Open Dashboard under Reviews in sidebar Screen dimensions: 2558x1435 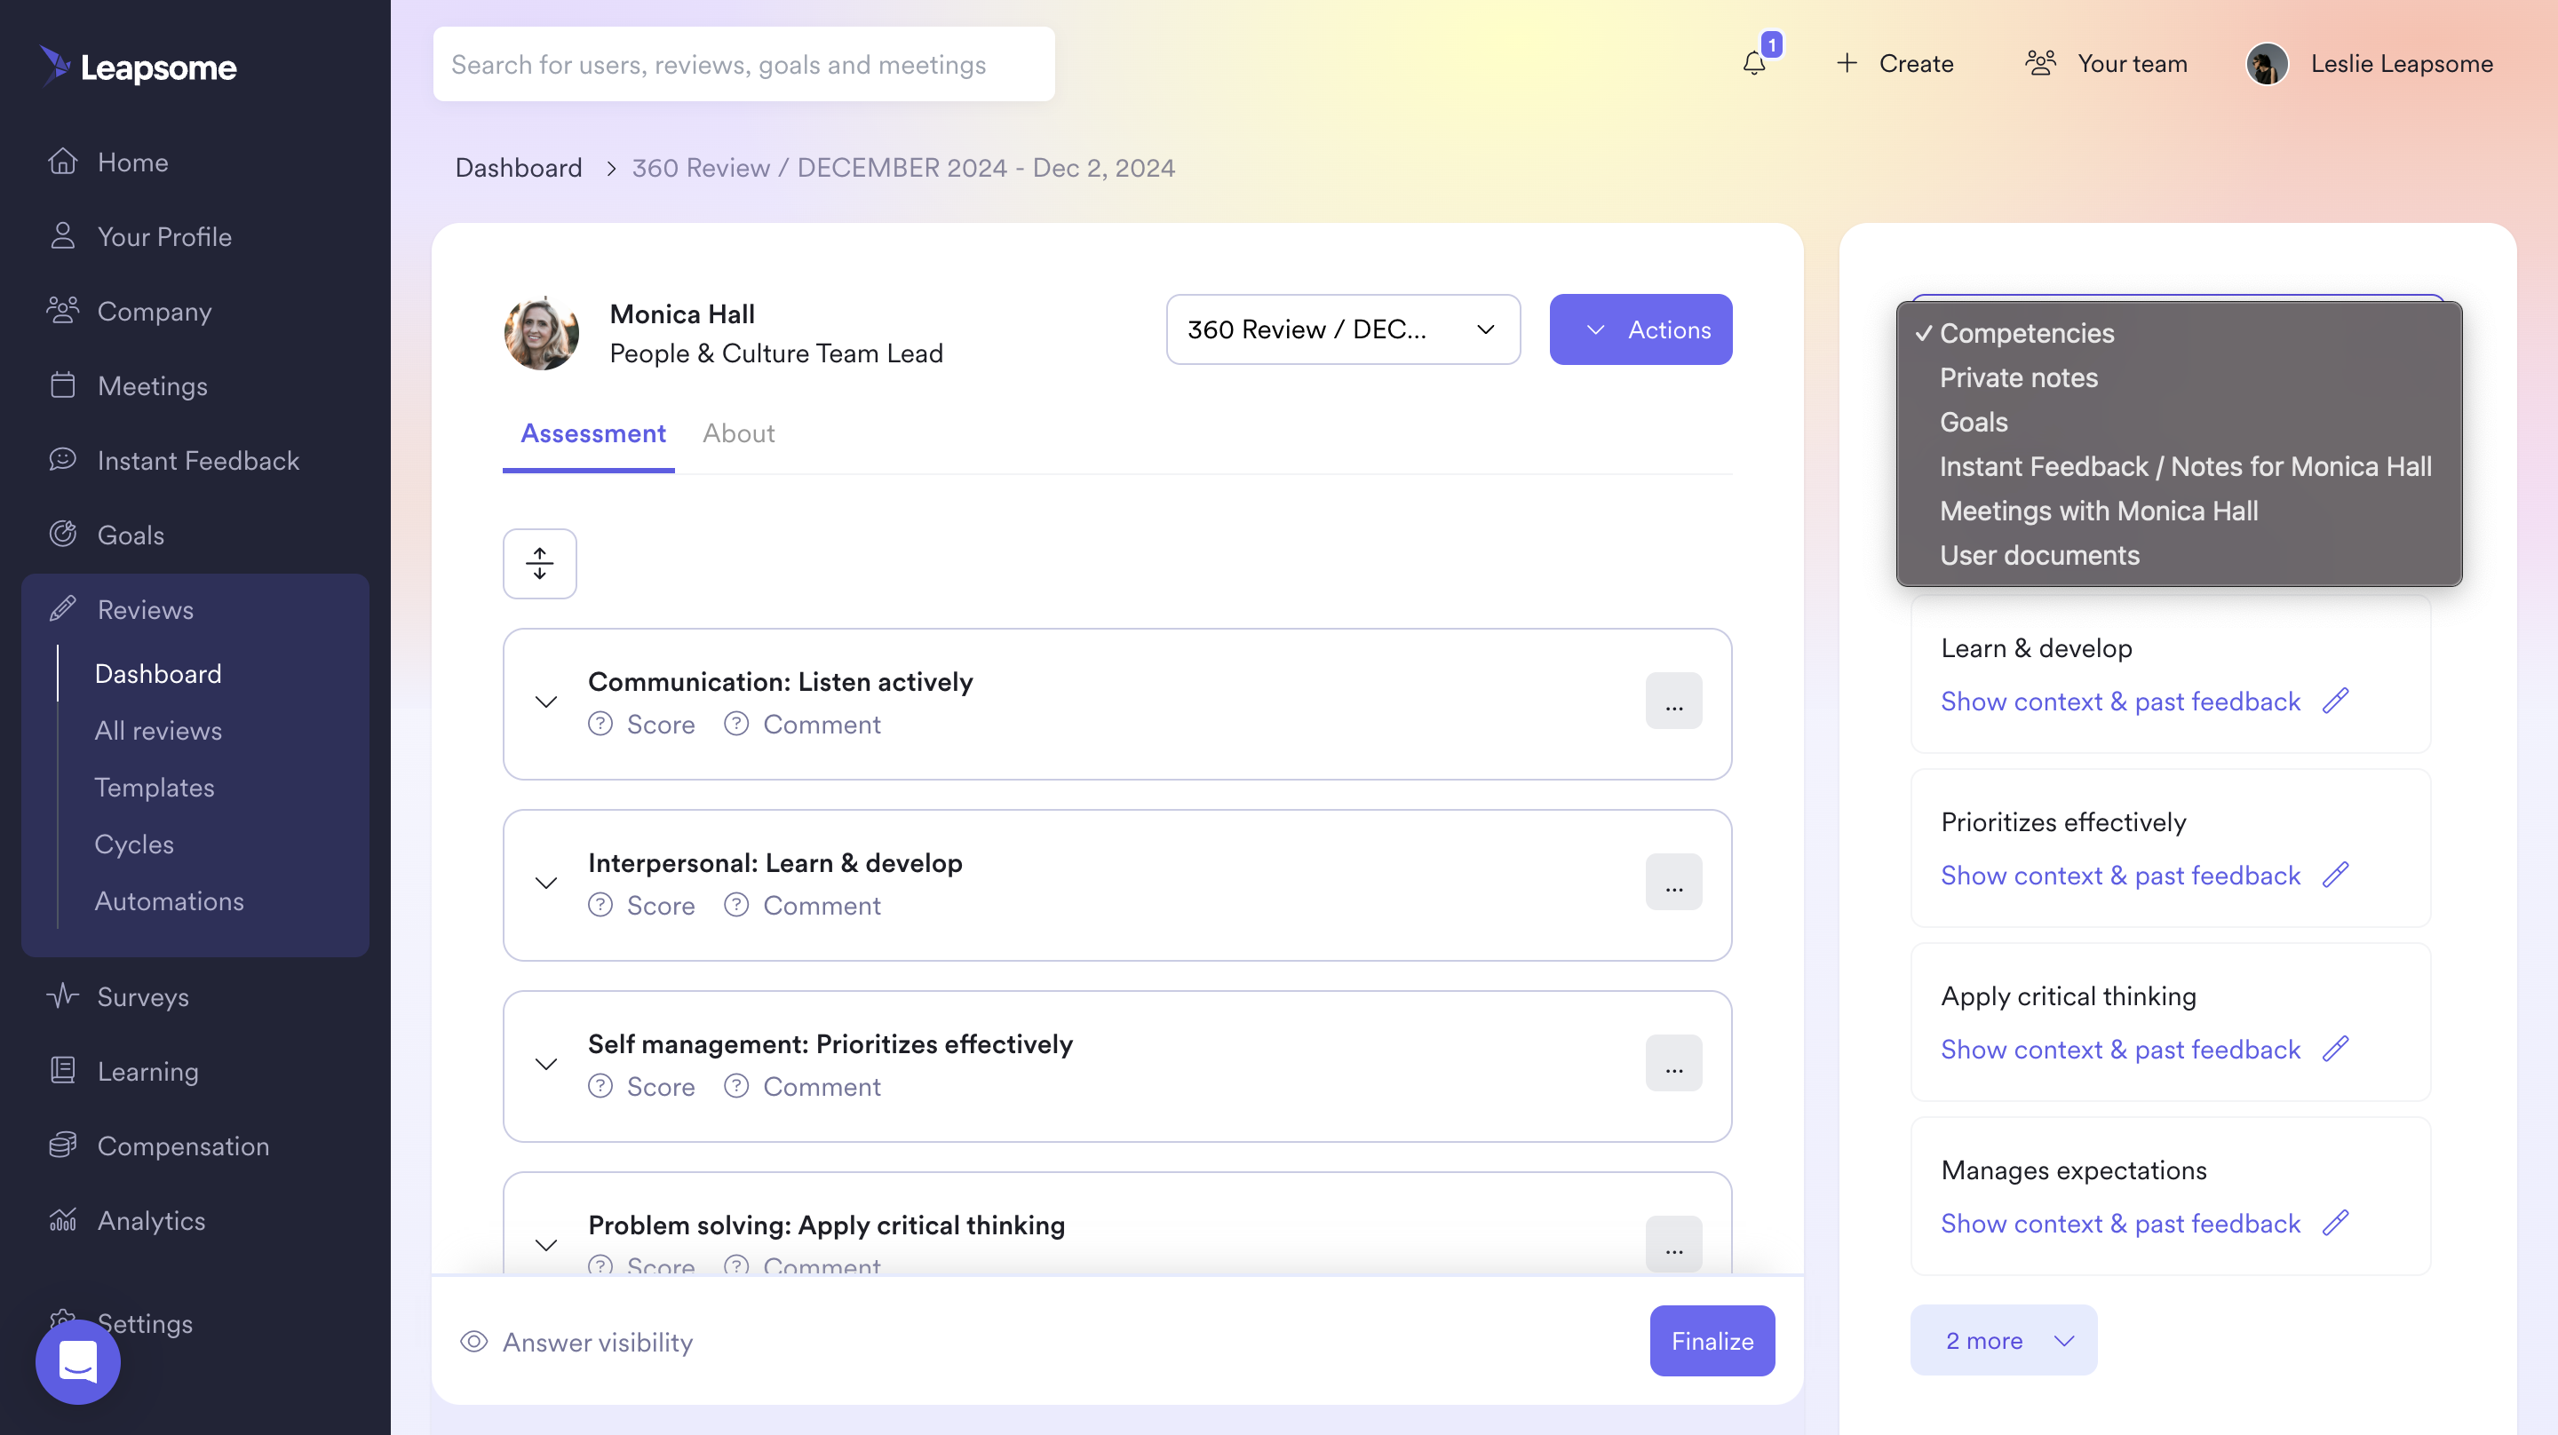159,673
